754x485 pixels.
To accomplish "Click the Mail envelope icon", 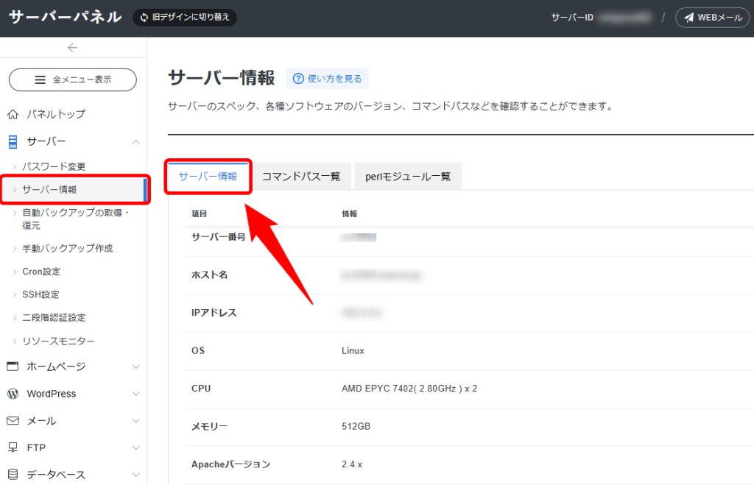I will click(13, 421).
